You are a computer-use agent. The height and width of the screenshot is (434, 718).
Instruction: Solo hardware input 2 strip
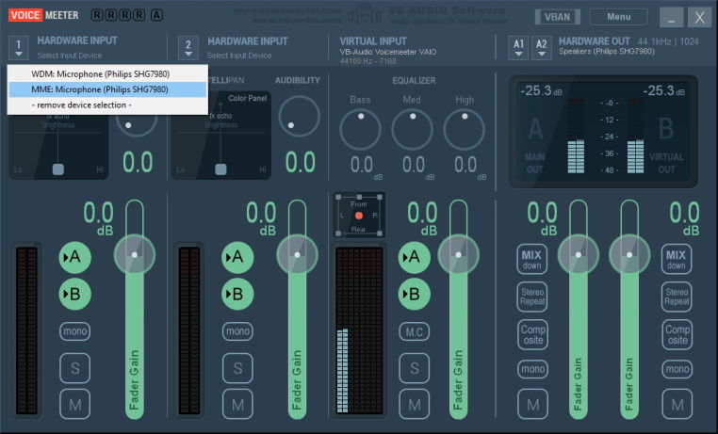[237, 368]
